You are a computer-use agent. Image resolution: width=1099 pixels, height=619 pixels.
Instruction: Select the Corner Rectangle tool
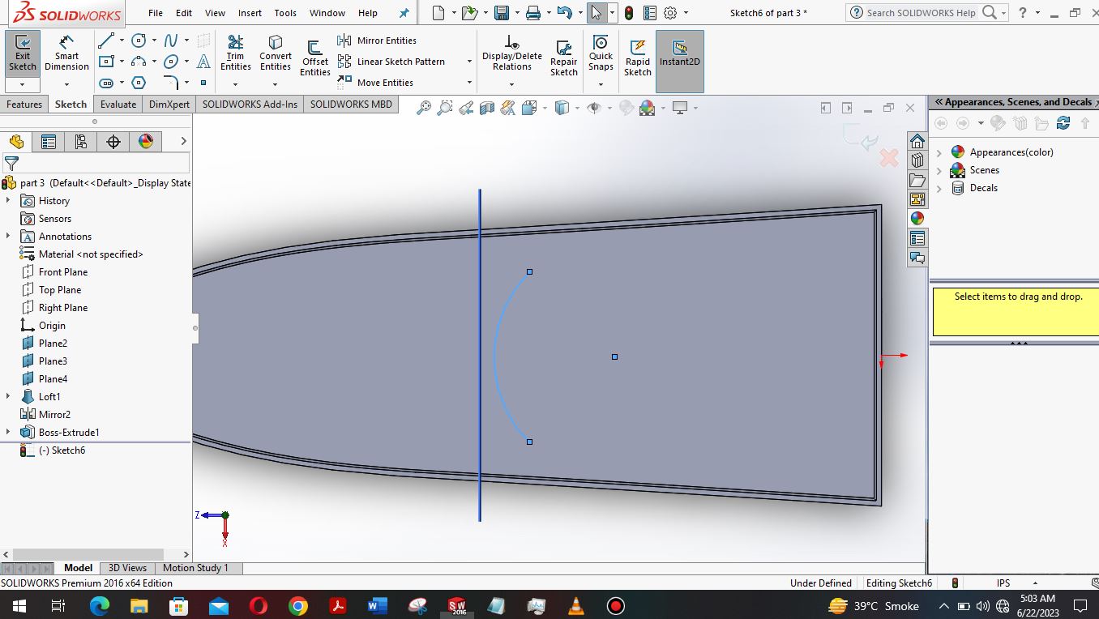tap(106, 62)
